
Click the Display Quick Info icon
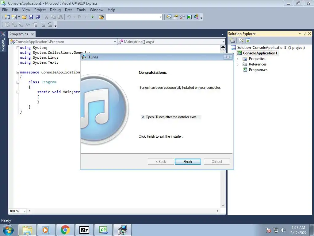click(21, 25)
